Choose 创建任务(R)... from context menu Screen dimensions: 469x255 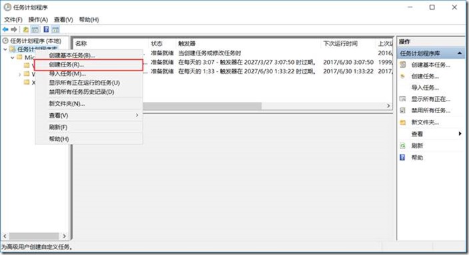(x=89, y=65)
